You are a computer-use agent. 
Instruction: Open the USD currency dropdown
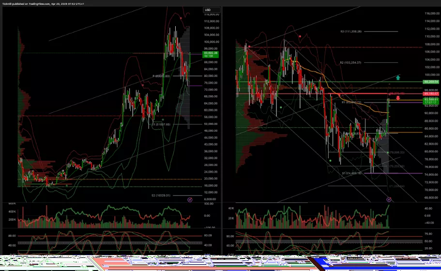[208, 10]
